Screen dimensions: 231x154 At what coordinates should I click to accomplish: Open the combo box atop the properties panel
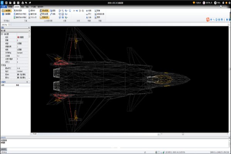click(x=15, y=30)
